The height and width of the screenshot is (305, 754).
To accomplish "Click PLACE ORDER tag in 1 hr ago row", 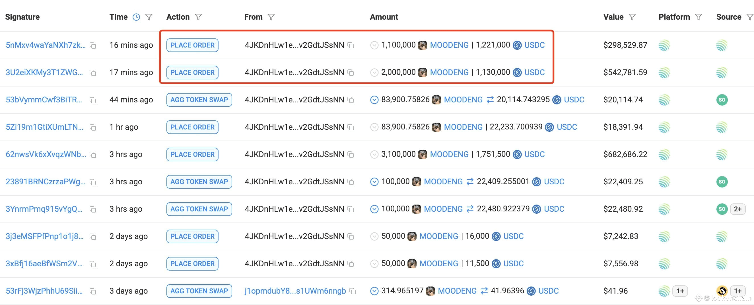I will pyautogui.click(x=192, y=127).
